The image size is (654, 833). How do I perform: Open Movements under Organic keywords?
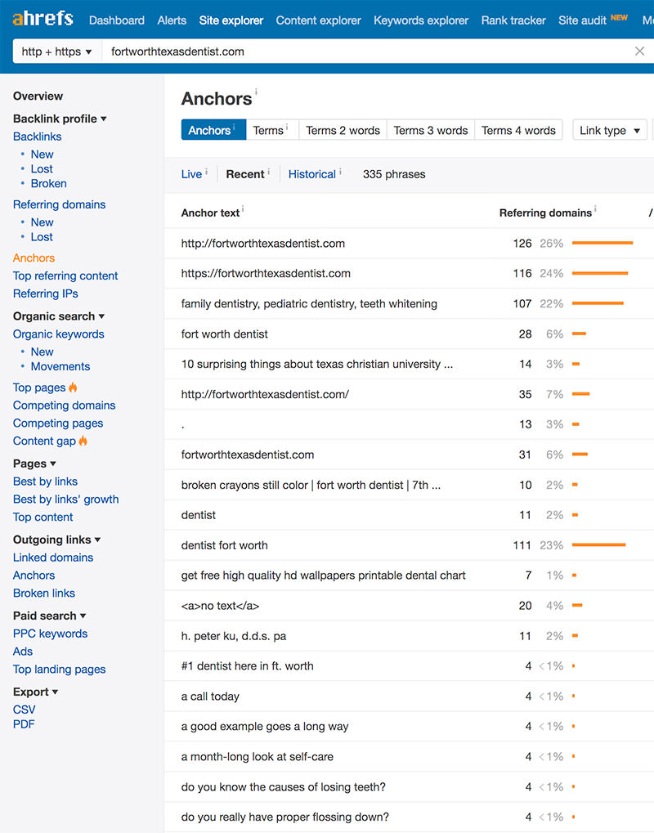point(60,366)
